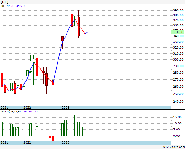Click the current price tag 351.28
This screenshot has width=185, height=149.
coord(178,32)
